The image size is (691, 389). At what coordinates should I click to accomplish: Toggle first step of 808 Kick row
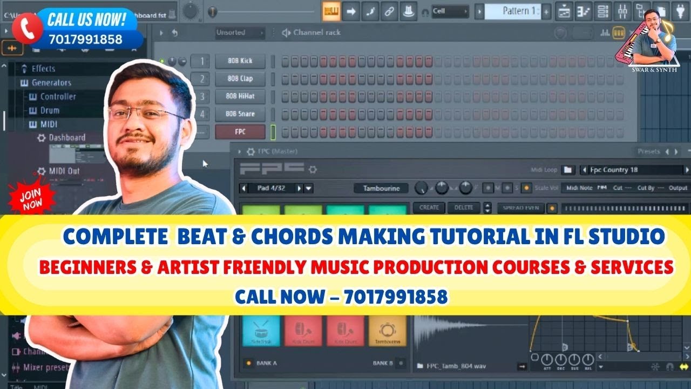point(285,61)
